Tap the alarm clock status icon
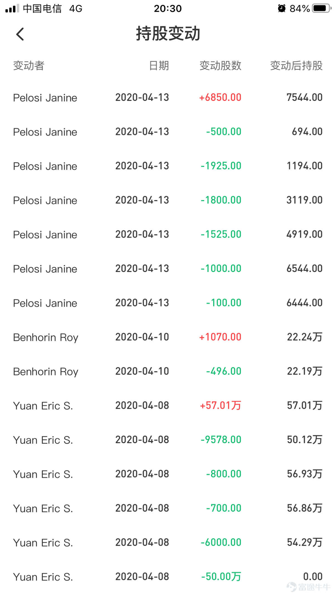Viewport: 336px width, 597px height. (281, 8)
